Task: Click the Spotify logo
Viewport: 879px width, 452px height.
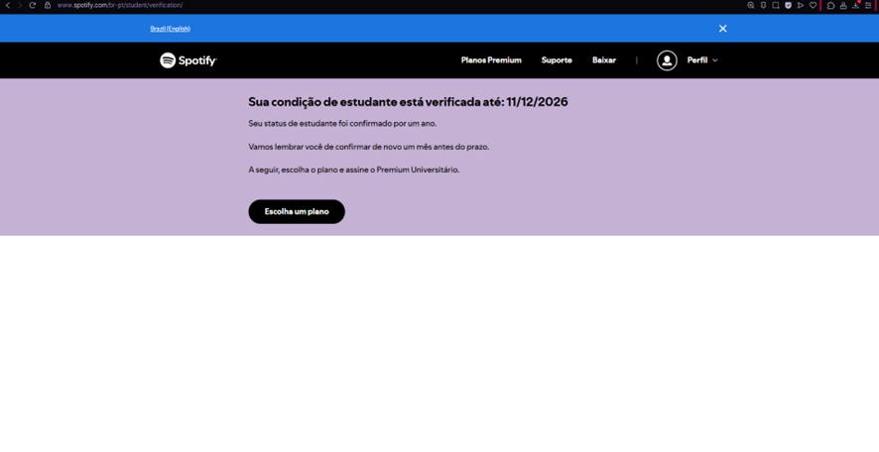Action: point(188,59)
